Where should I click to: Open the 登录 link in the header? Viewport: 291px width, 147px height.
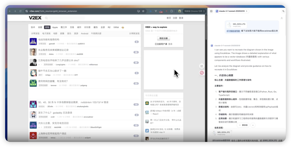[181, 18]
